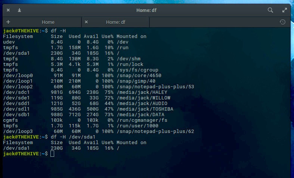Click the 'Home: df' window title
The width and height of the screenshot is (294, 178).
click(x=146, y=10)
